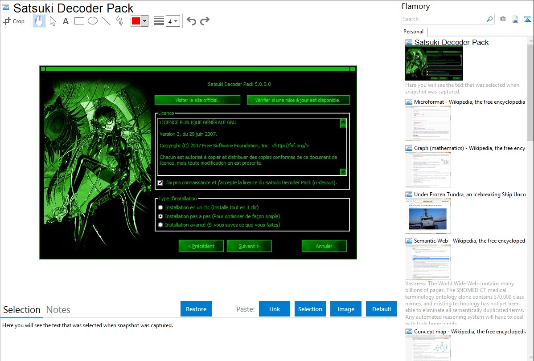Paste as Link
This screenshot has width=534, height=361.
(x=275, y=309)
